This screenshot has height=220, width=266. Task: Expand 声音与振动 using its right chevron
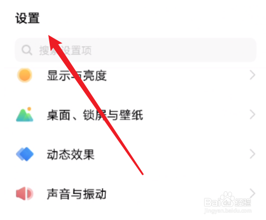click(x=252, y=193)
